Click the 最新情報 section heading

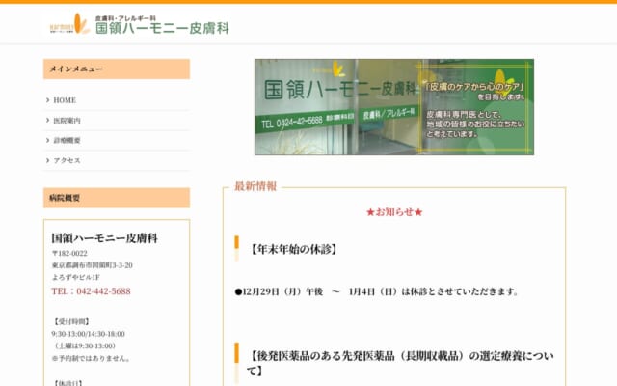coord(255,186)
